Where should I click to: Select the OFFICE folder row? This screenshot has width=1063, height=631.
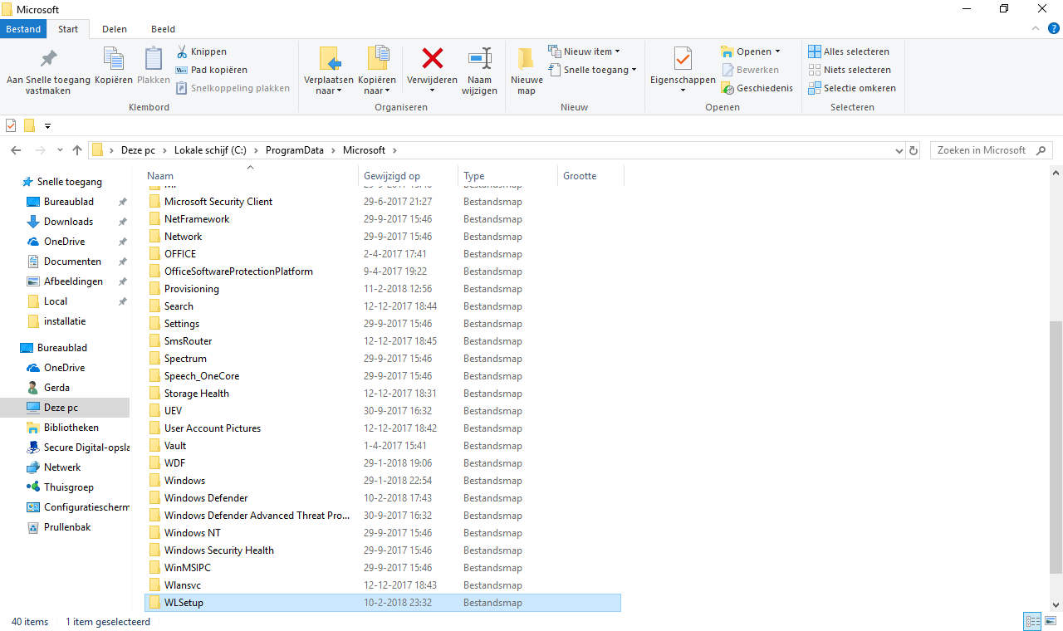pos(382,254)
